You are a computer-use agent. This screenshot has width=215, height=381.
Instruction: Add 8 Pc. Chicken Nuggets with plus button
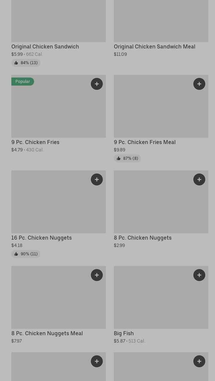(x=199, y=179)
